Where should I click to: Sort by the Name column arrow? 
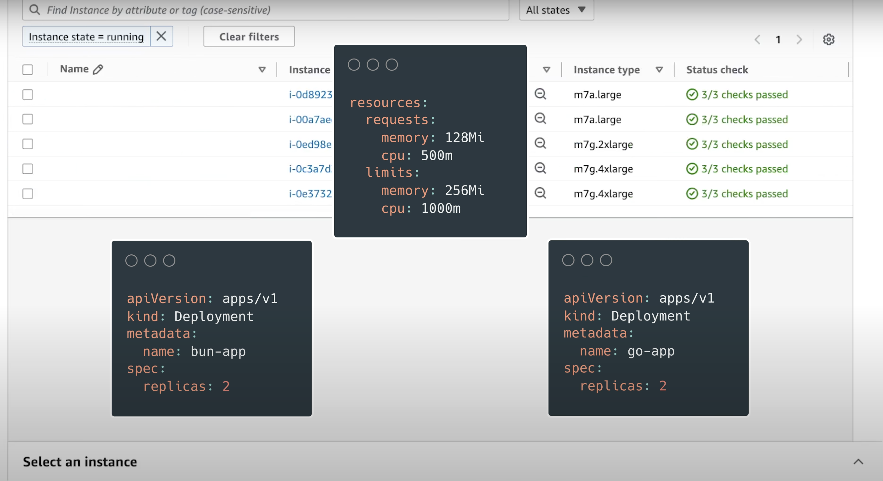(x=262, y=70)
